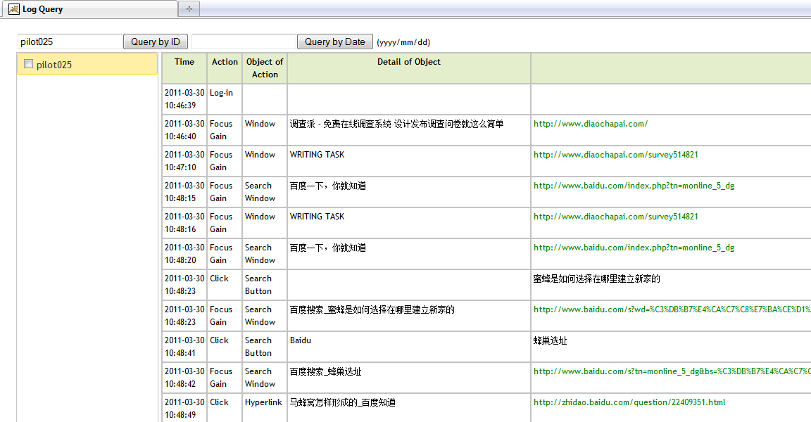Open the survey514821 link at 10:47:10 row
This screenshot has height=422, width=811.
coord(615,155)
